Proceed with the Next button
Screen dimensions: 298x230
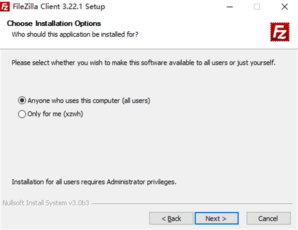pyautogui.click(x=216, y=218)
